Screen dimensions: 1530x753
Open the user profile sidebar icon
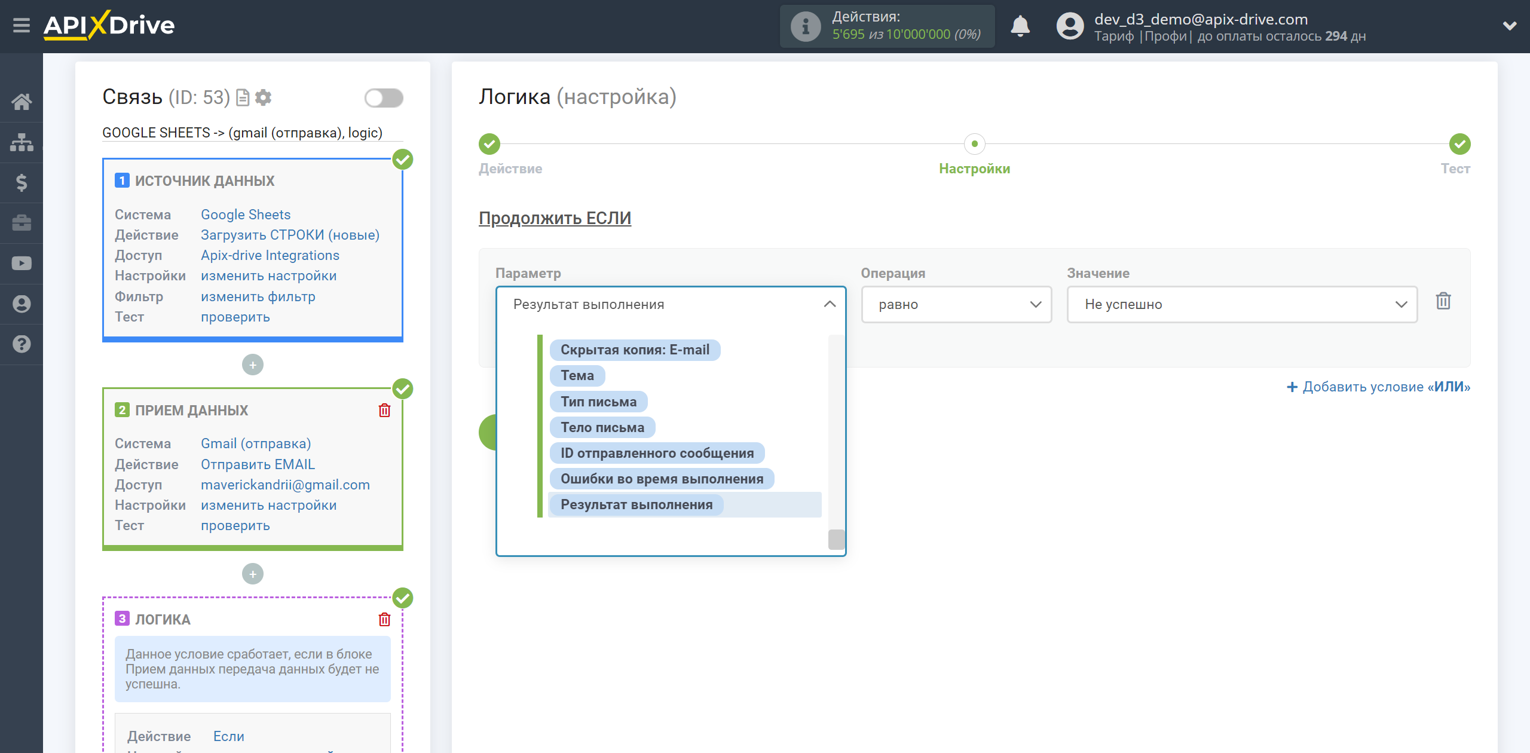(x=22, y=304)
